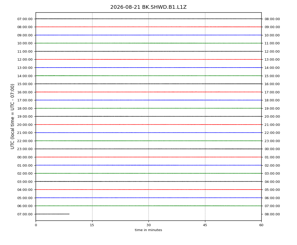Click the left-side 16:00:00 time label
Viewport: 297px width, 245px height.
click(25, 92)
